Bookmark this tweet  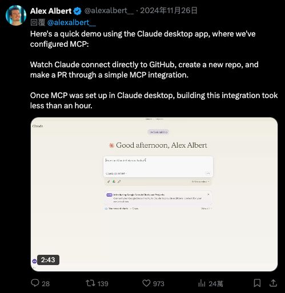[x=257, y=283]
